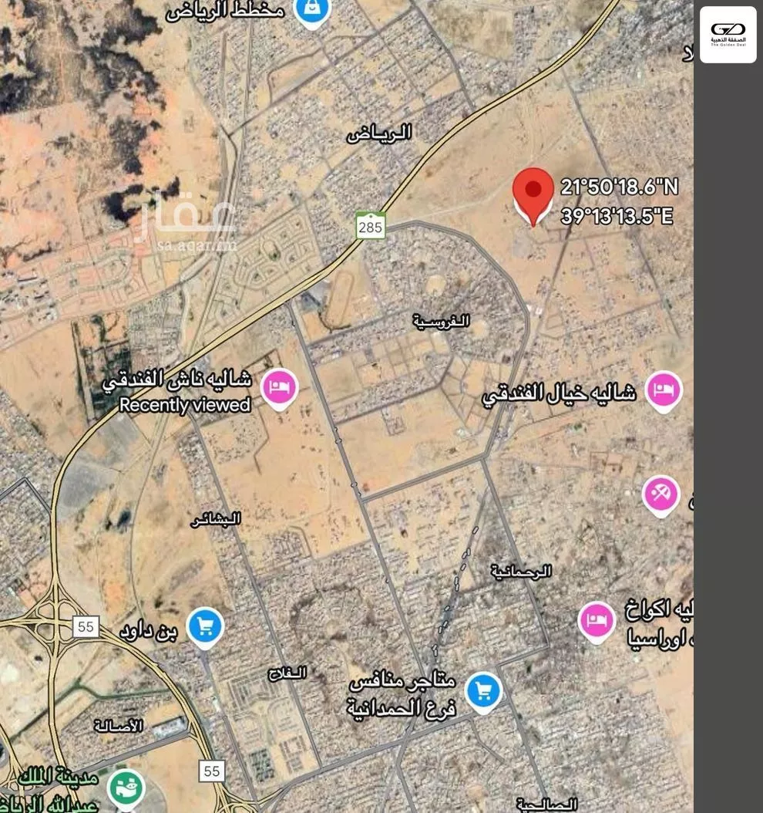
Task: Click the blue shopping bag marker near مخطط الرياض
Action: [x=312, y=10]
